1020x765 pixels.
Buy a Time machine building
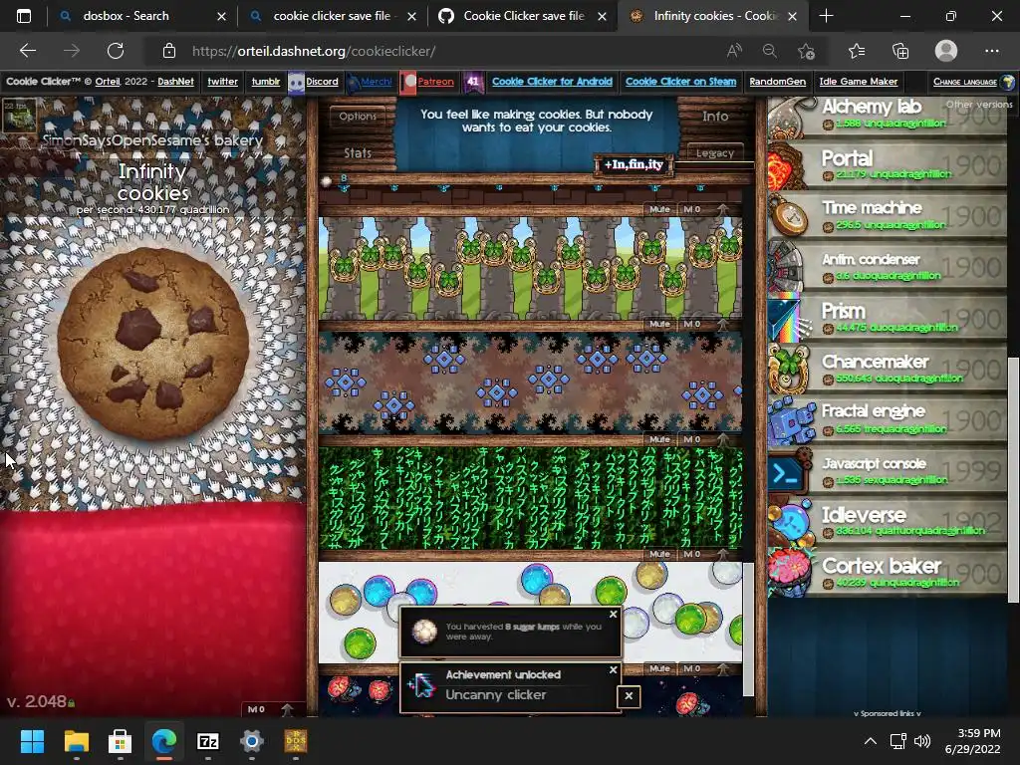click(888, 216)
